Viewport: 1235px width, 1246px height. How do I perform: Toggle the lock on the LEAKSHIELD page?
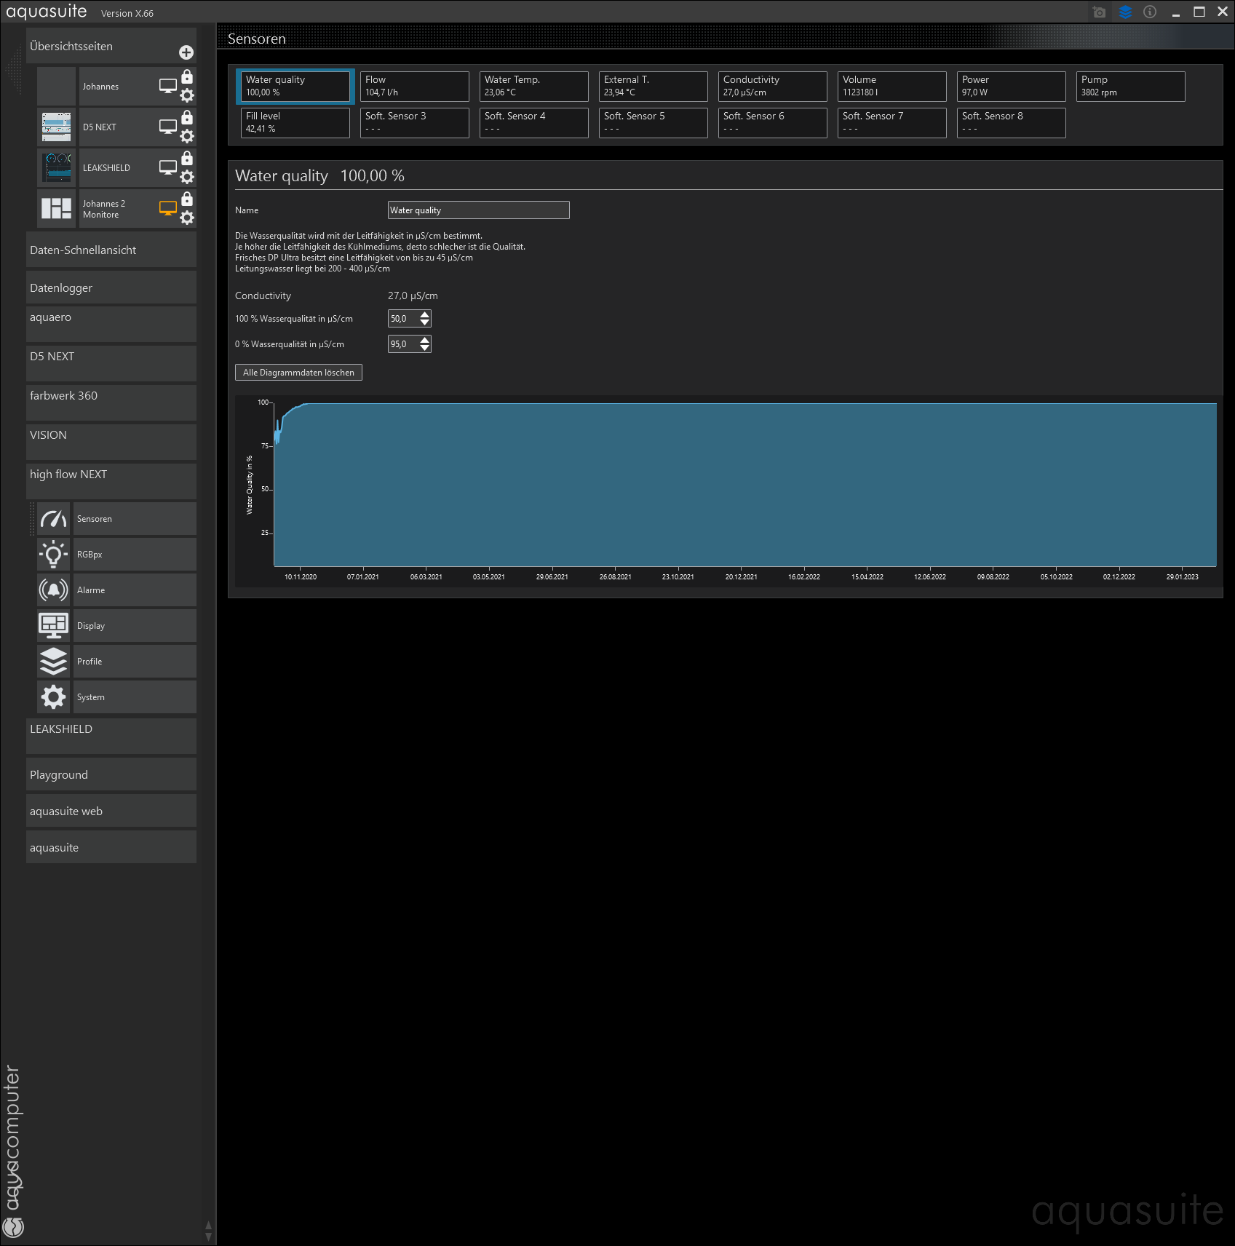(x=187, y=159)
